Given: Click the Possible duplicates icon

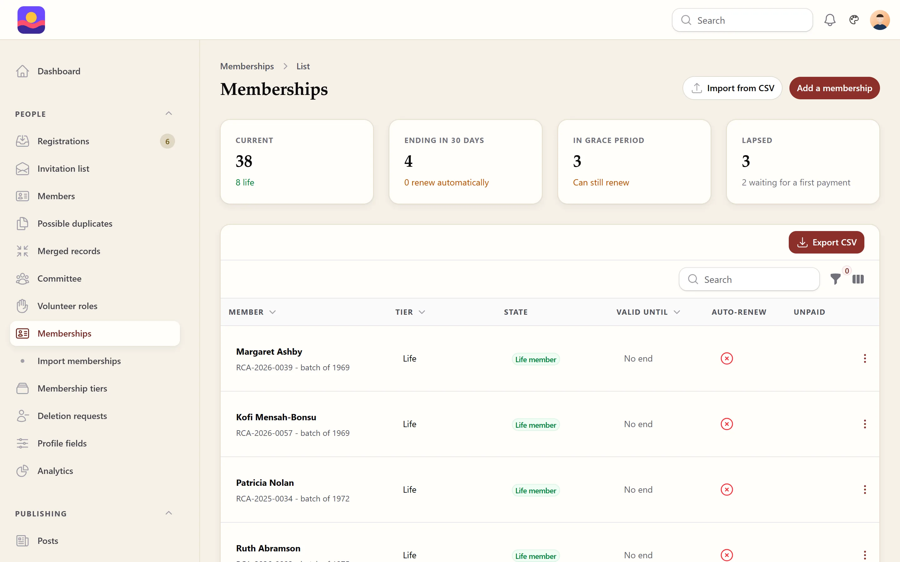Looking at the screenshot, I should click(22, 223).
